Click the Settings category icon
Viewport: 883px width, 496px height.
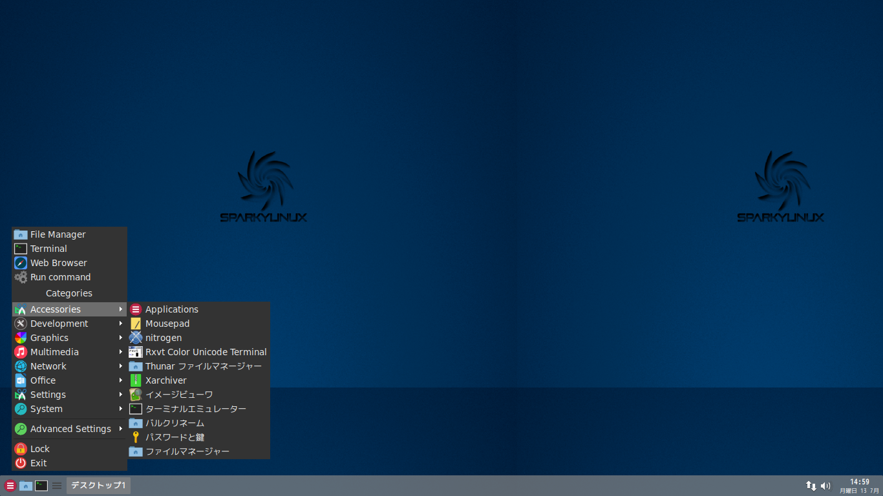(21, 395)
